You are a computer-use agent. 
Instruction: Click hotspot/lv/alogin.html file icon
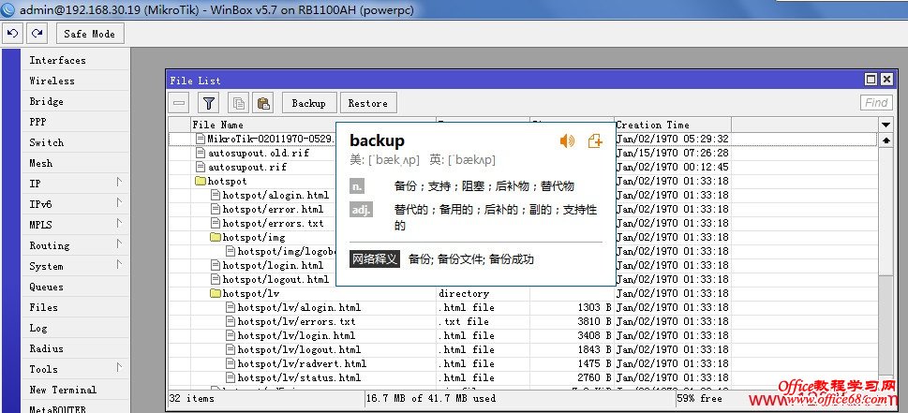point(231,307)
